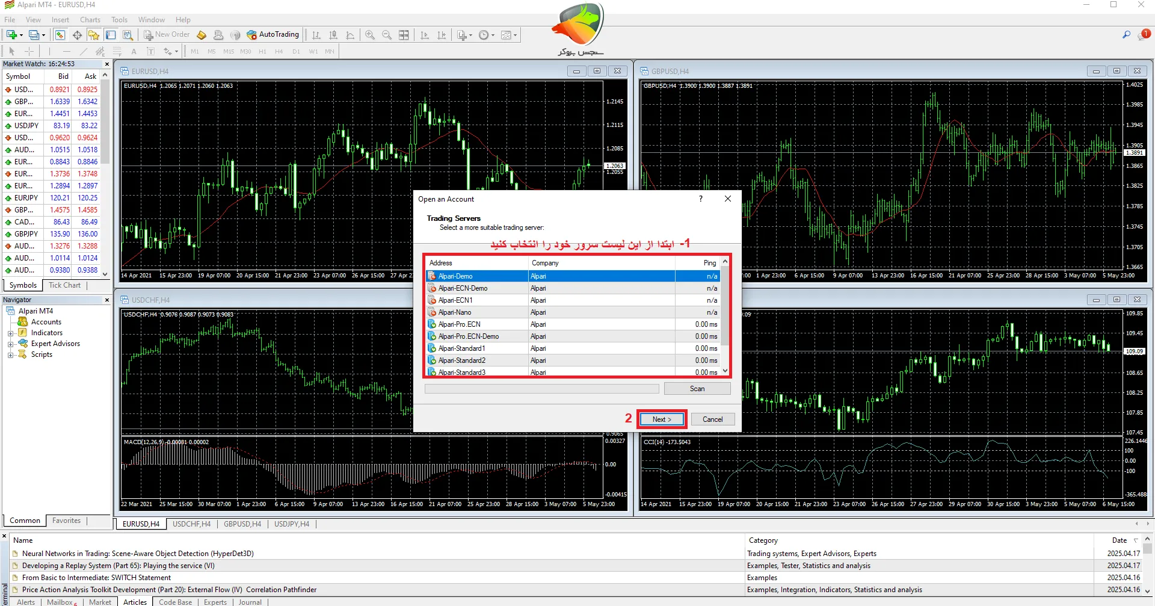Open the notifications icon with red badge

click(1144, 35)
